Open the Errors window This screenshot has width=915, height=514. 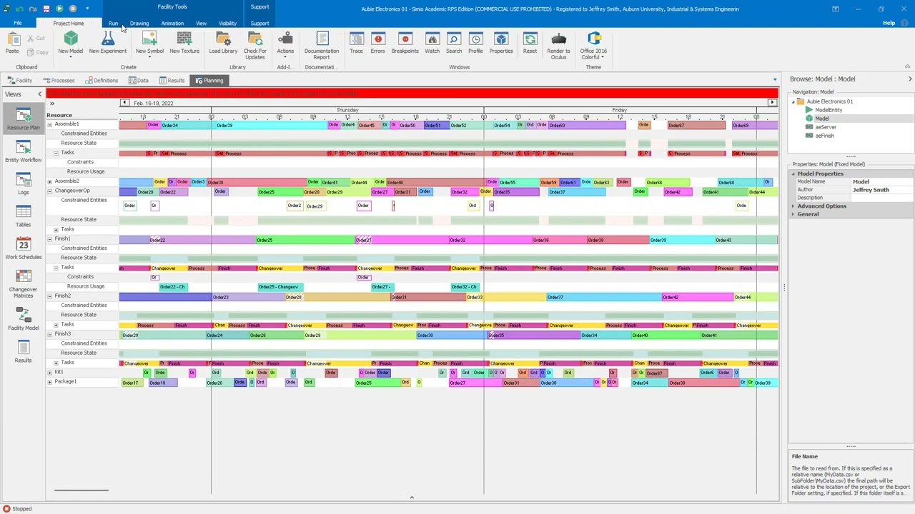pyautogui.click(x=377, y=43)
